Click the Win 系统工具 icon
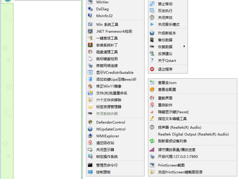Viewport: 239px width, 179px height. pos(90,25)
